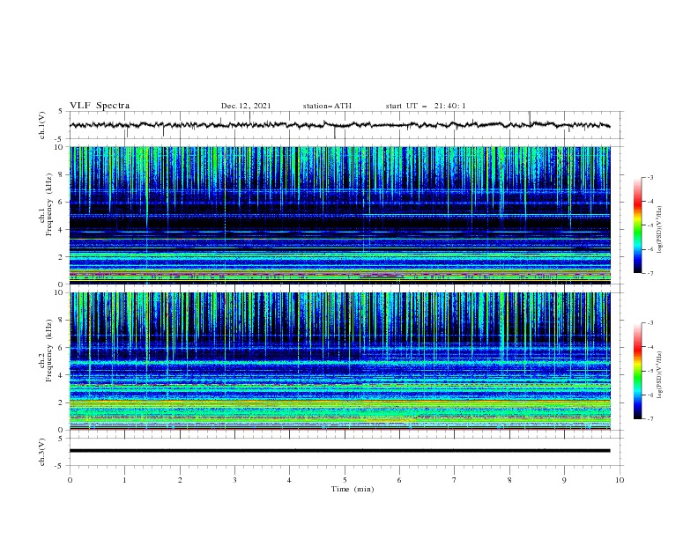Click the "-5" label on lower colorbar

click(x=650, y=371)
